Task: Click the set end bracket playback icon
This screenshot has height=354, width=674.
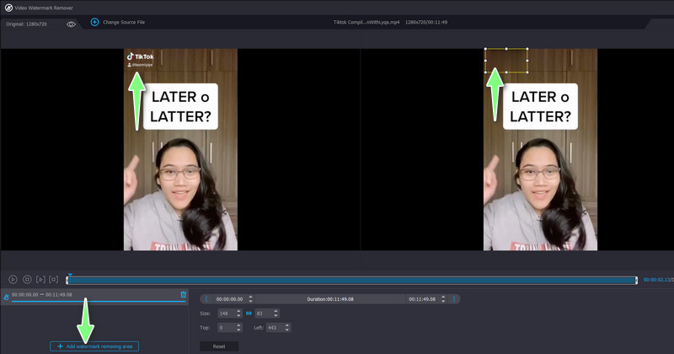Action: click(54, 279)
